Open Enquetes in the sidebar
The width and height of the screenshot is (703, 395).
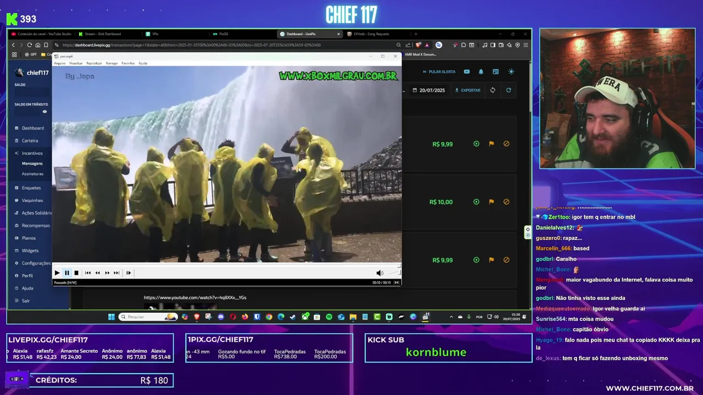pyautogui.click(x=31, y=188)
